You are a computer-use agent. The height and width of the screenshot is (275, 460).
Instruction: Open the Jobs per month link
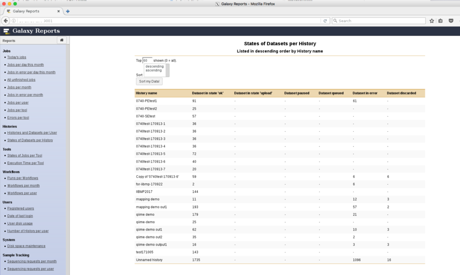point(19,87)
